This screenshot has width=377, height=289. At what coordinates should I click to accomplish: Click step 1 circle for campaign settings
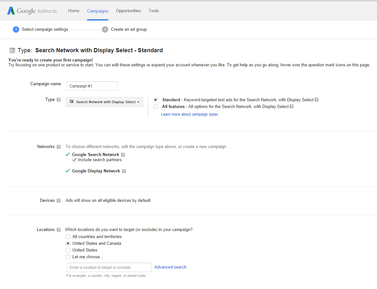[16, 29]
